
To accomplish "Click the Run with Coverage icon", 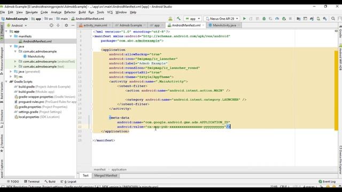I will (270, 19).
